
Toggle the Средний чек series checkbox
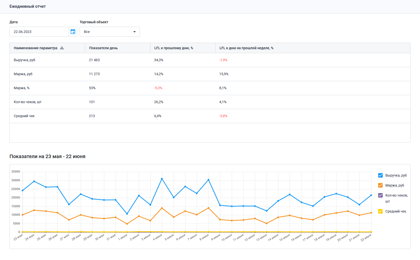click(380, 211)
